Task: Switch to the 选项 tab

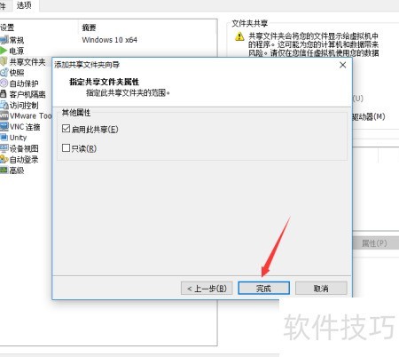Action: tap(24, 5)
